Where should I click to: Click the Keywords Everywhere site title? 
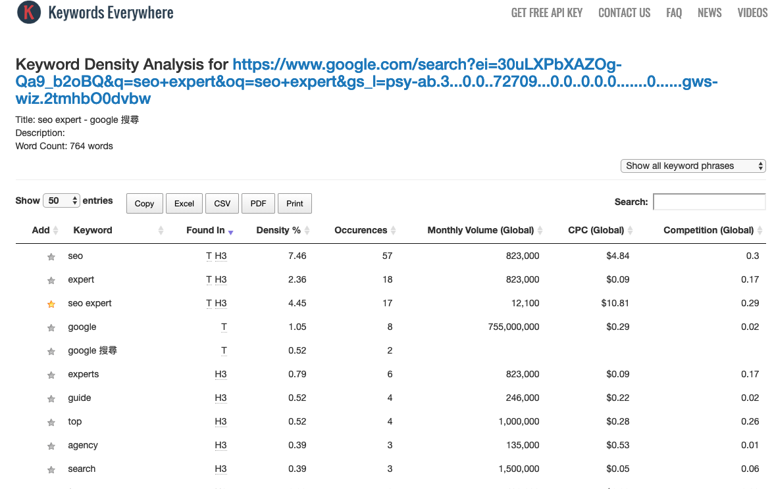[111, 13]
